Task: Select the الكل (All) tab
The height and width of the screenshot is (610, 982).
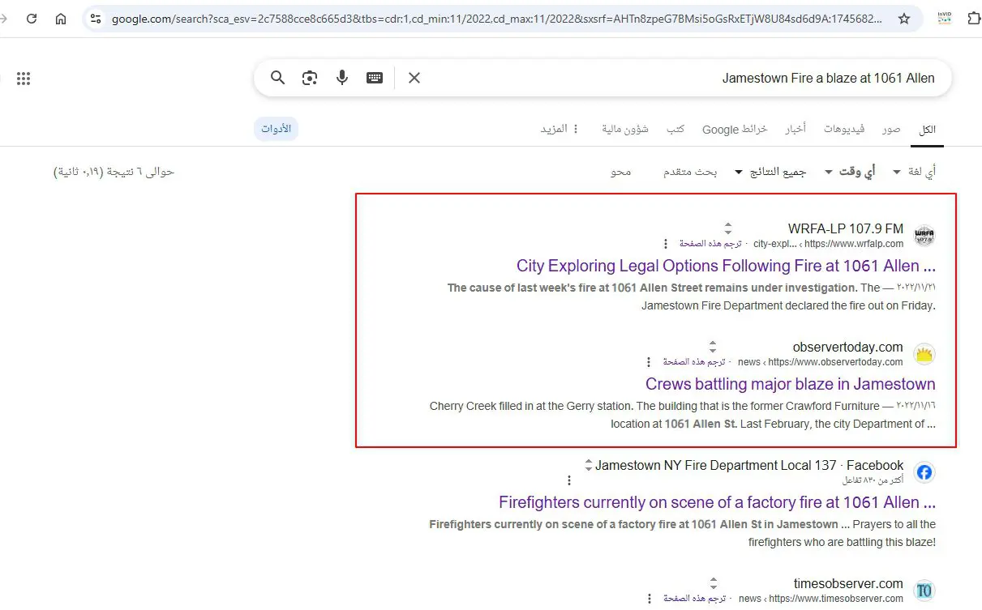Action: pos(927,130)
